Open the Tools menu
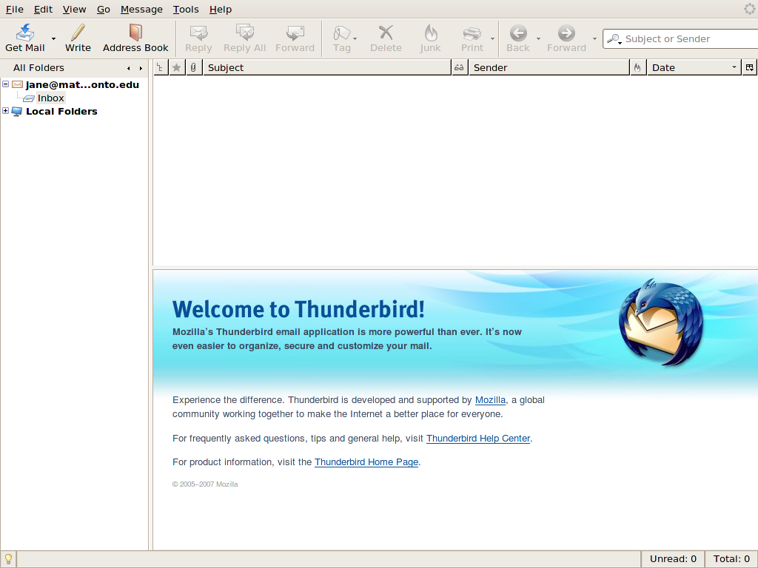Viewport: 758px width, 568px height. click(186, 9)
